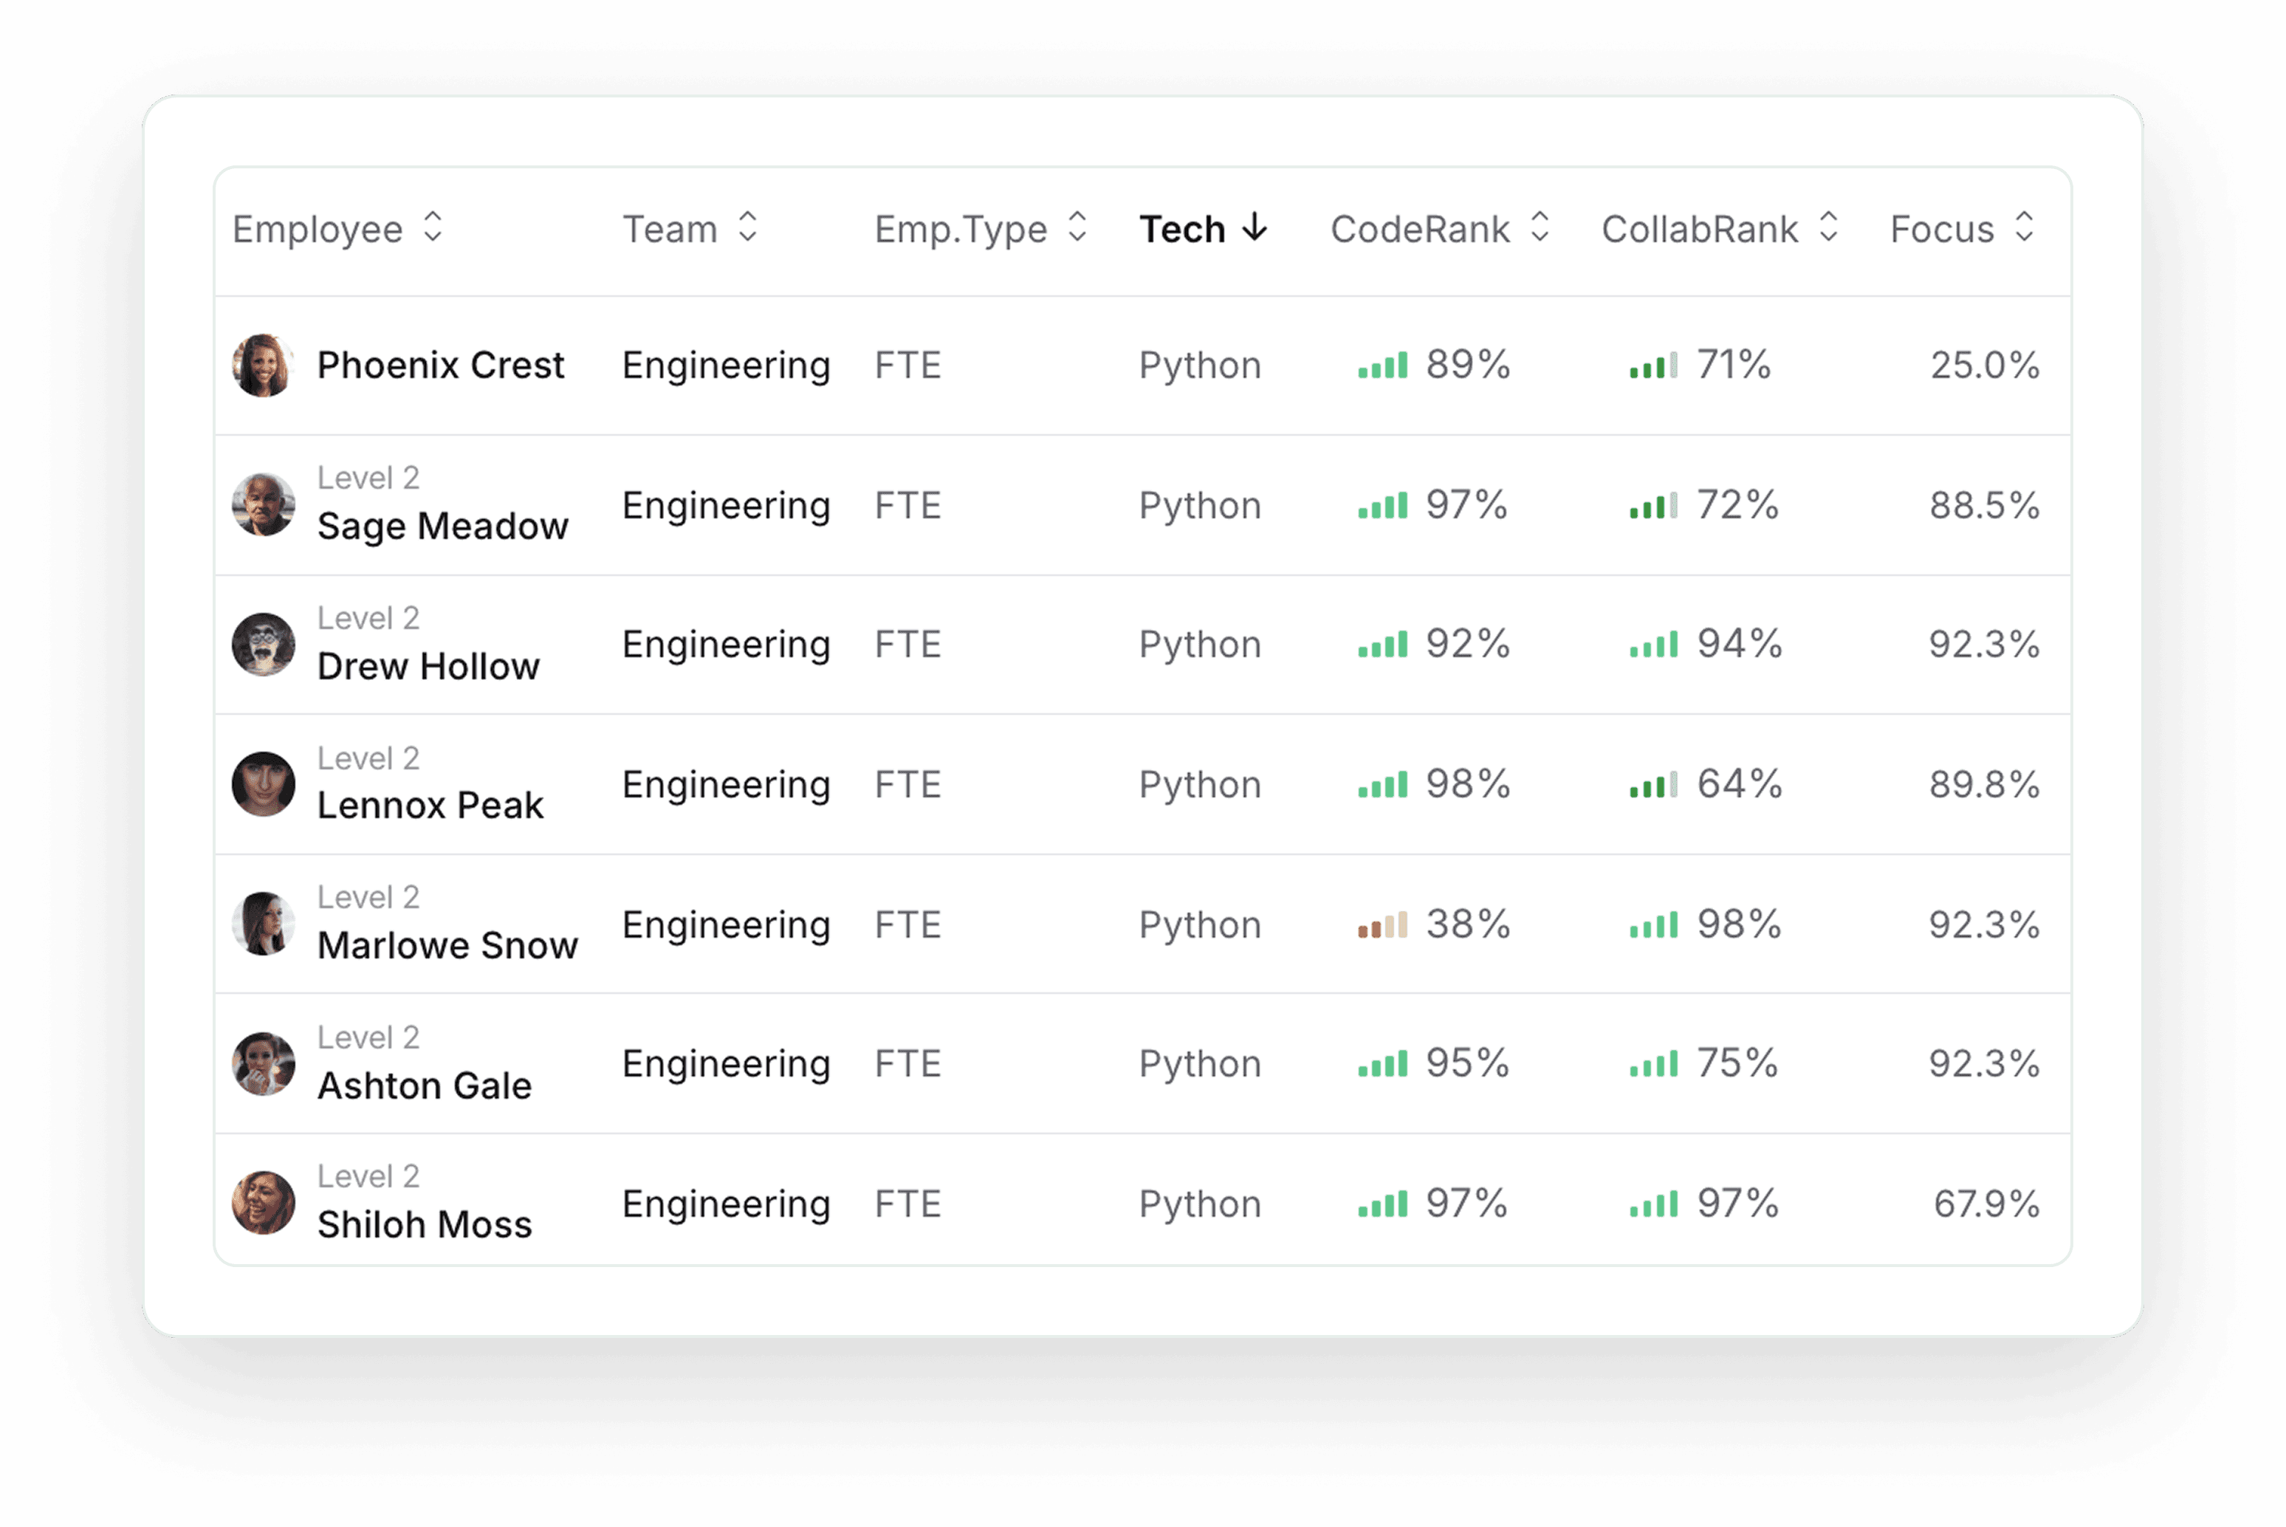Click the Team column sort arrows
This screenshot has height=1527, width=2286.
(x=748, y=228)
